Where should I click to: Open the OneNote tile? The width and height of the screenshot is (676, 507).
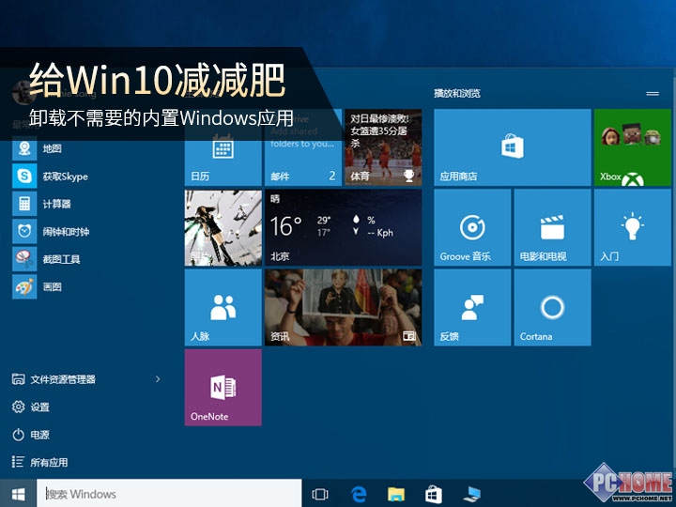click(223, 388)
